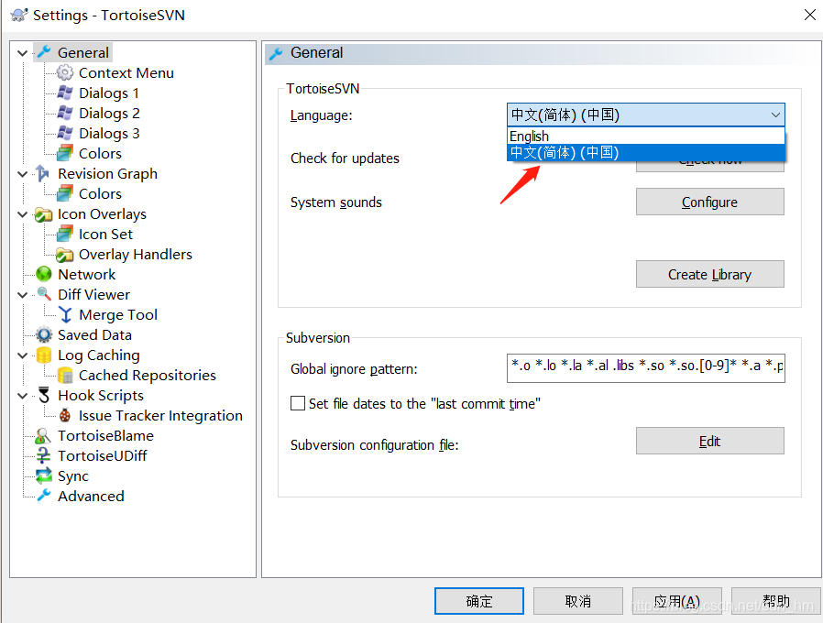Select the Merge Tool tree label
This screenshot has width=823, height=623.
pos(118,315)
